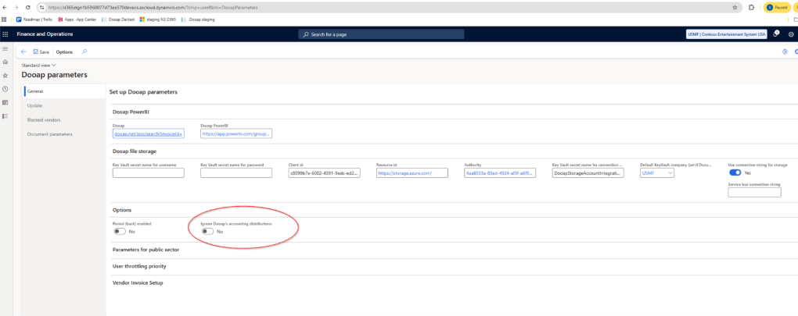Screen dimensions: 798x316
Task: Toggle Period (lock) enabled switch
Action: tap(120, 231)
